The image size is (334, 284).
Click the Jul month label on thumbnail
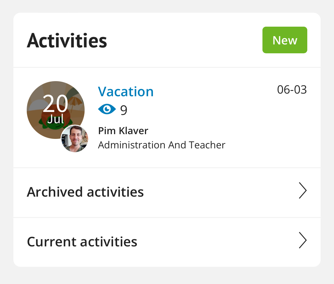56,119
